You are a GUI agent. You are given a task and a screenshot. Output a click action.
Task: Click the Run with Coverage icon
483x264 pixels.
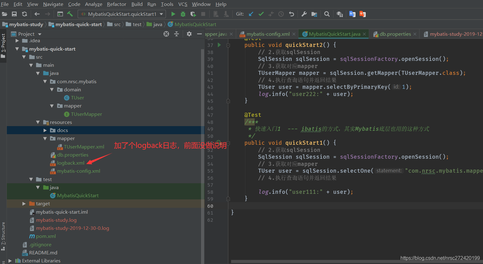pyautogui.click(x=193, y=14)
